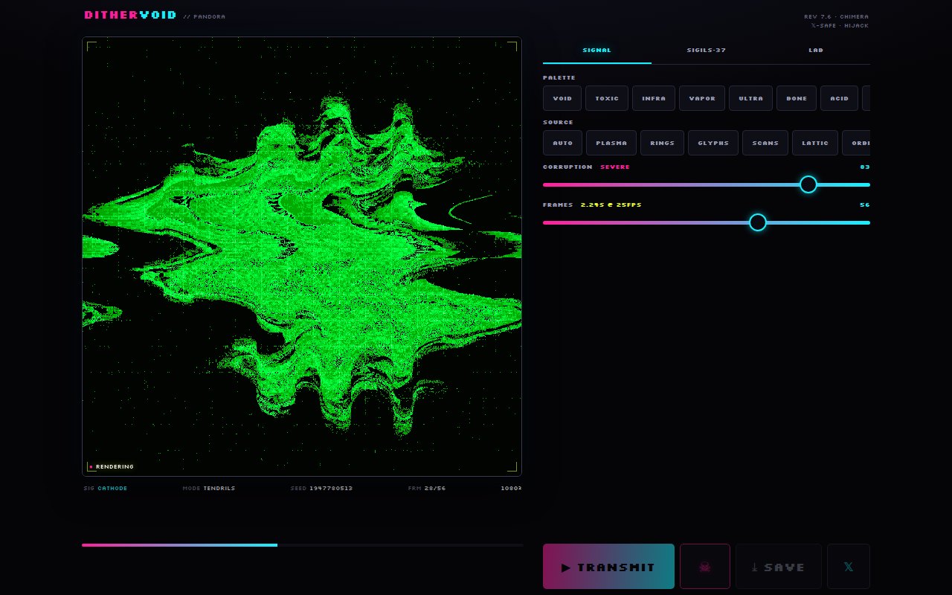The height and width of the screenshot is (595, 952).
Task: Select the TOXIC palette
Action: pos(607,98)
